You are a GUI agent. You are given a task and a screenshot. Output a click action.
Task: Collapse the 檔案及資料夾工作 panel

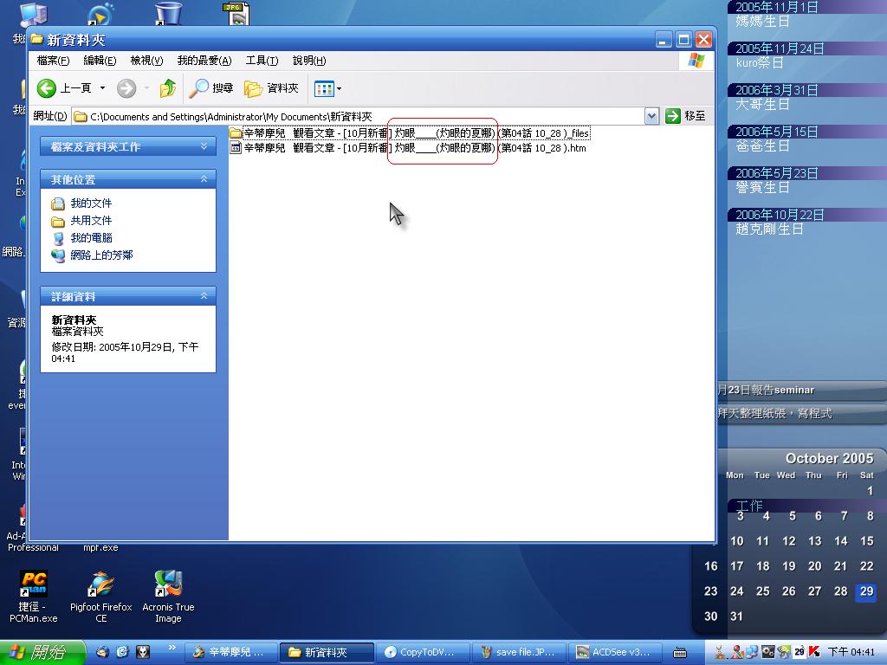click(x=204, y=146)
